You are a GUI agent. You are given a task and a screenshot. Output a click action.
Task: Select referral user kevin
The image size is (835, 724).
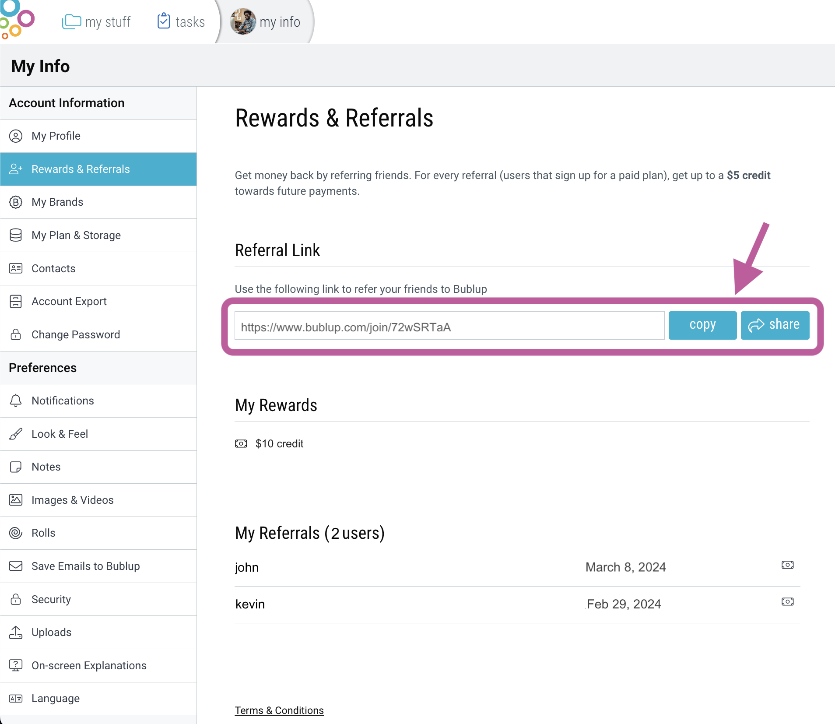pyautogui.click(x=250, y=604)
